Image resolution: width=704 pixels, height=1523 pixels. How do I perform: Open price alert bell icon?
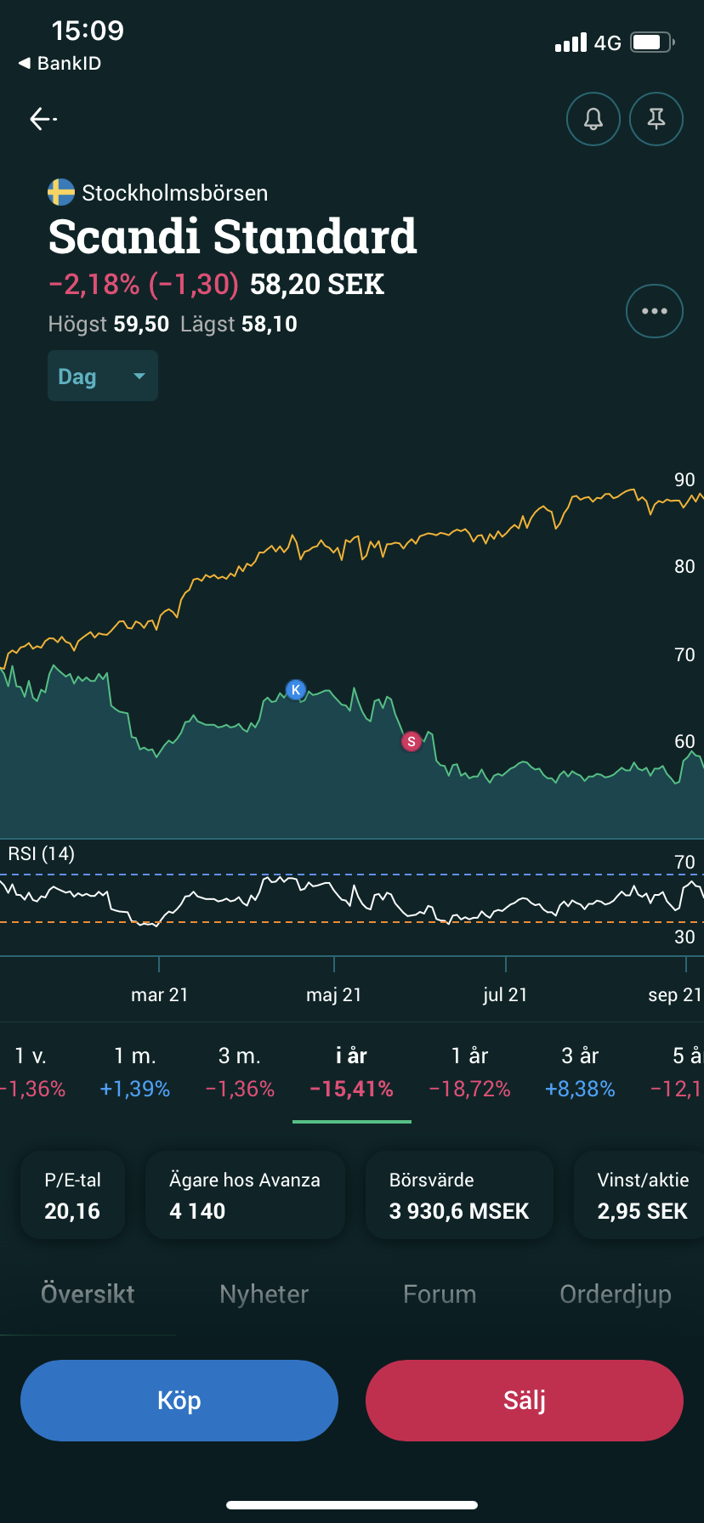point(593,119)
